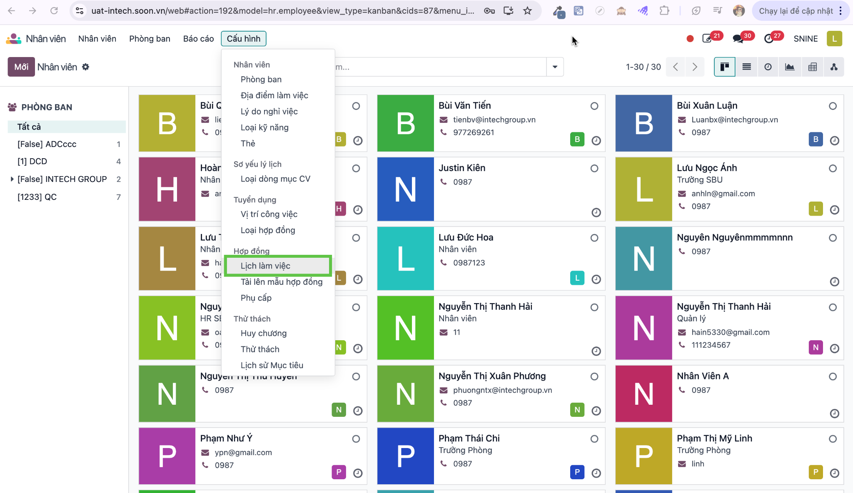Screen dimensions: 853x493
Task: Filter by [False] ADCccc department
Action: point(67,144)
